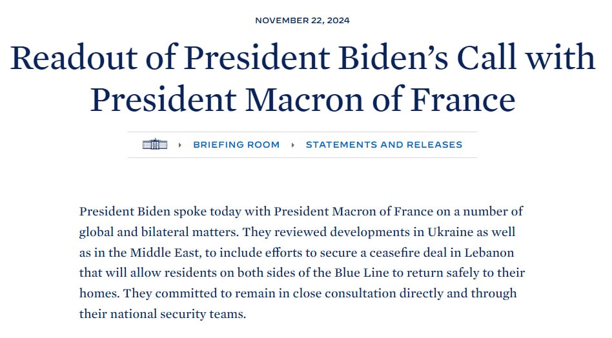The width and height of the screenshot is (612, 338).
Task: Click the word Readout in the headline
Action: (x=88, y=58)
